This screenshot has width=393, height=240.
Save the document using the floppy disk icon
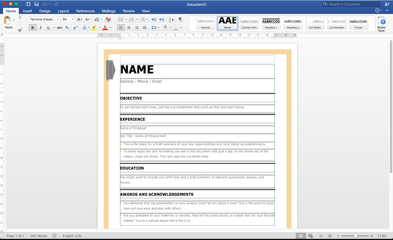[x=36, y=4]
